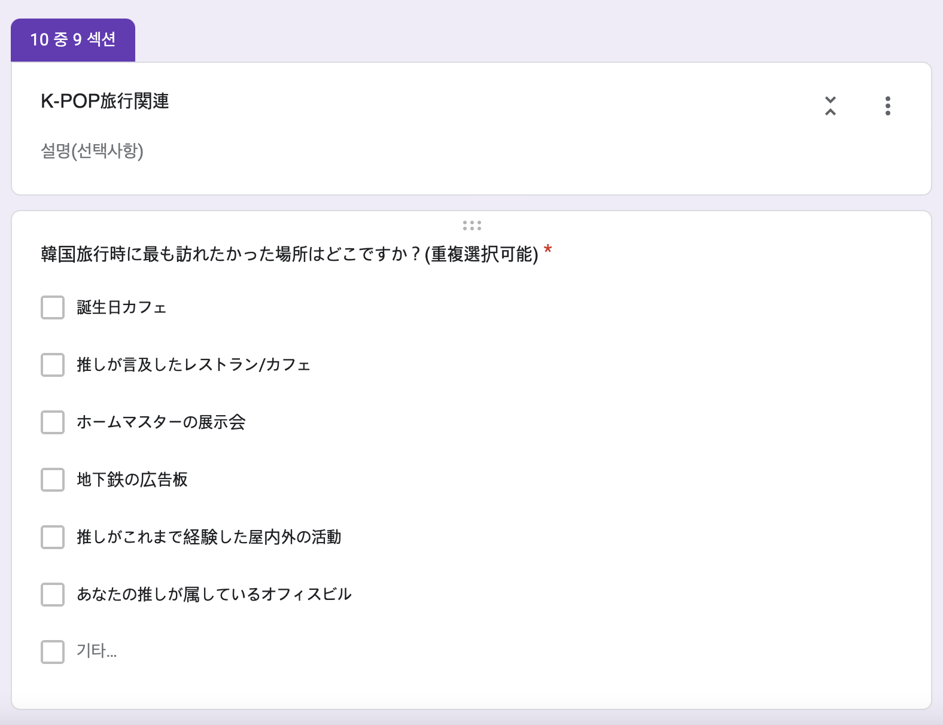Click the あなたの推しが属しているオフィスビル label text
The width and height of the screenshot is (943, 725).
click(214, 595)
